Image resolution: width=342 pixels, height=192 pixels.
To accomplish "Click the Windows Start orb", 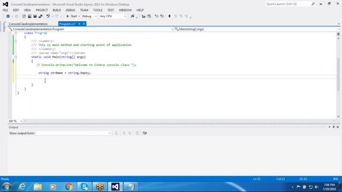I will pyautogui.click(x=6, y=187).
